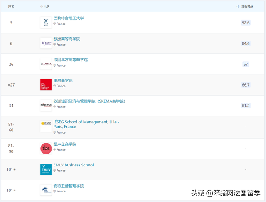Open the EMLV Business School link
266x202 pixels.
point(74,165)
